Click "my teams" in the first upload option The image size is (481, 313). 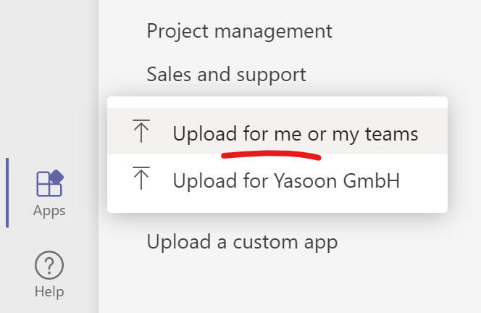(x=375, y=133)
